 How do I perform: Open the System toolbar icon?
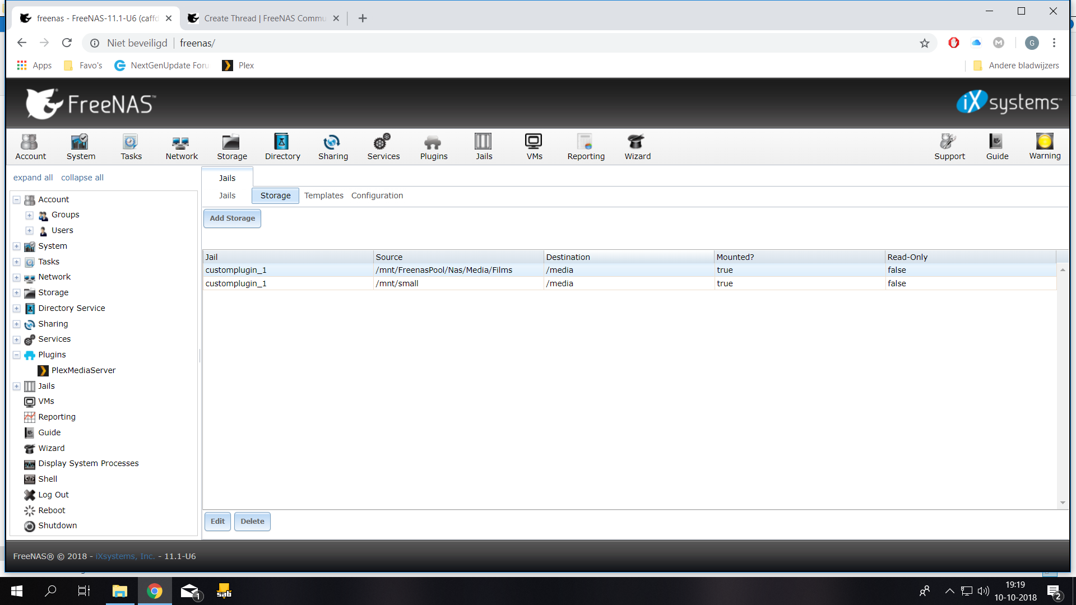click(x=81, y=147)
